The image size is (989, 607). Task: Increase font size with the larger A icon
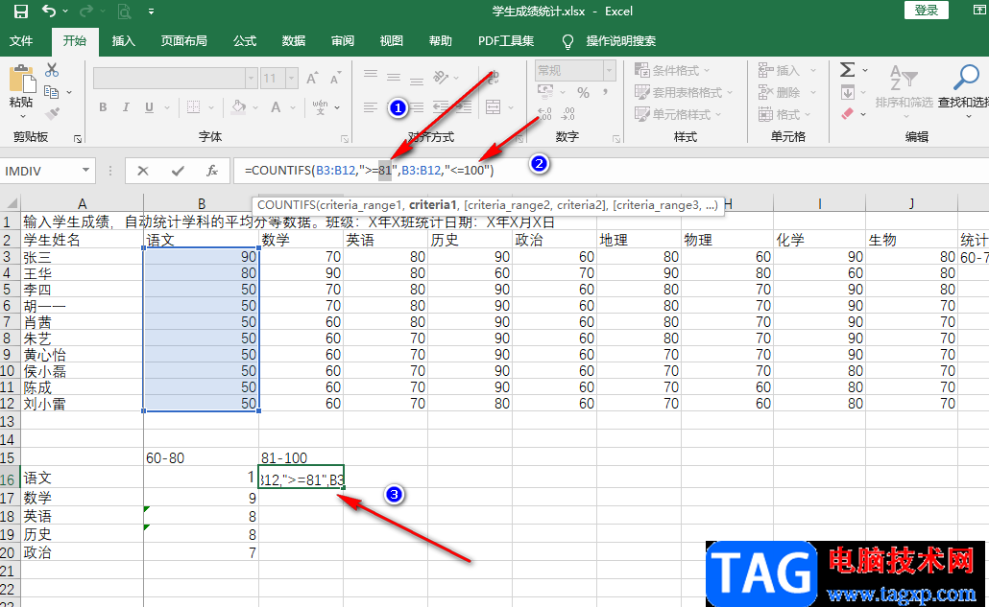[x=312, y=78]
